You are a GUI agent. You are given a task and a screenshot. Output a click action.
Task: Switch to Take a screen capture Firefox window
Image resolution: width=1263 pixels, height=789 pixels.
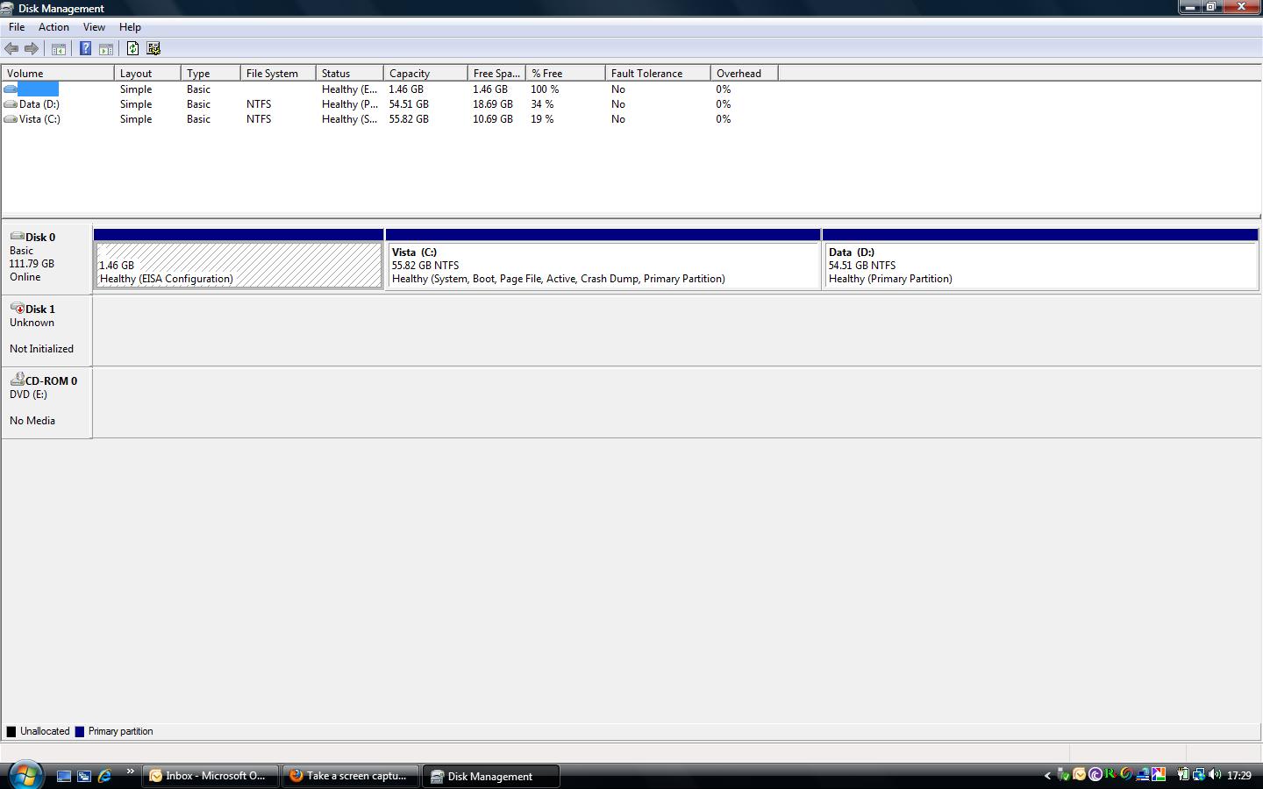point(351,776)
